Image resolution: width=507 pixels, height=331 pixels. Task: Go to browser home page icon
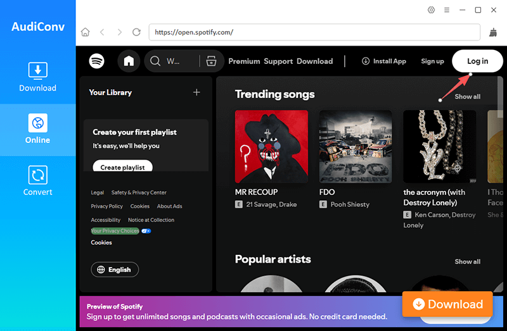tap(86, 32)
